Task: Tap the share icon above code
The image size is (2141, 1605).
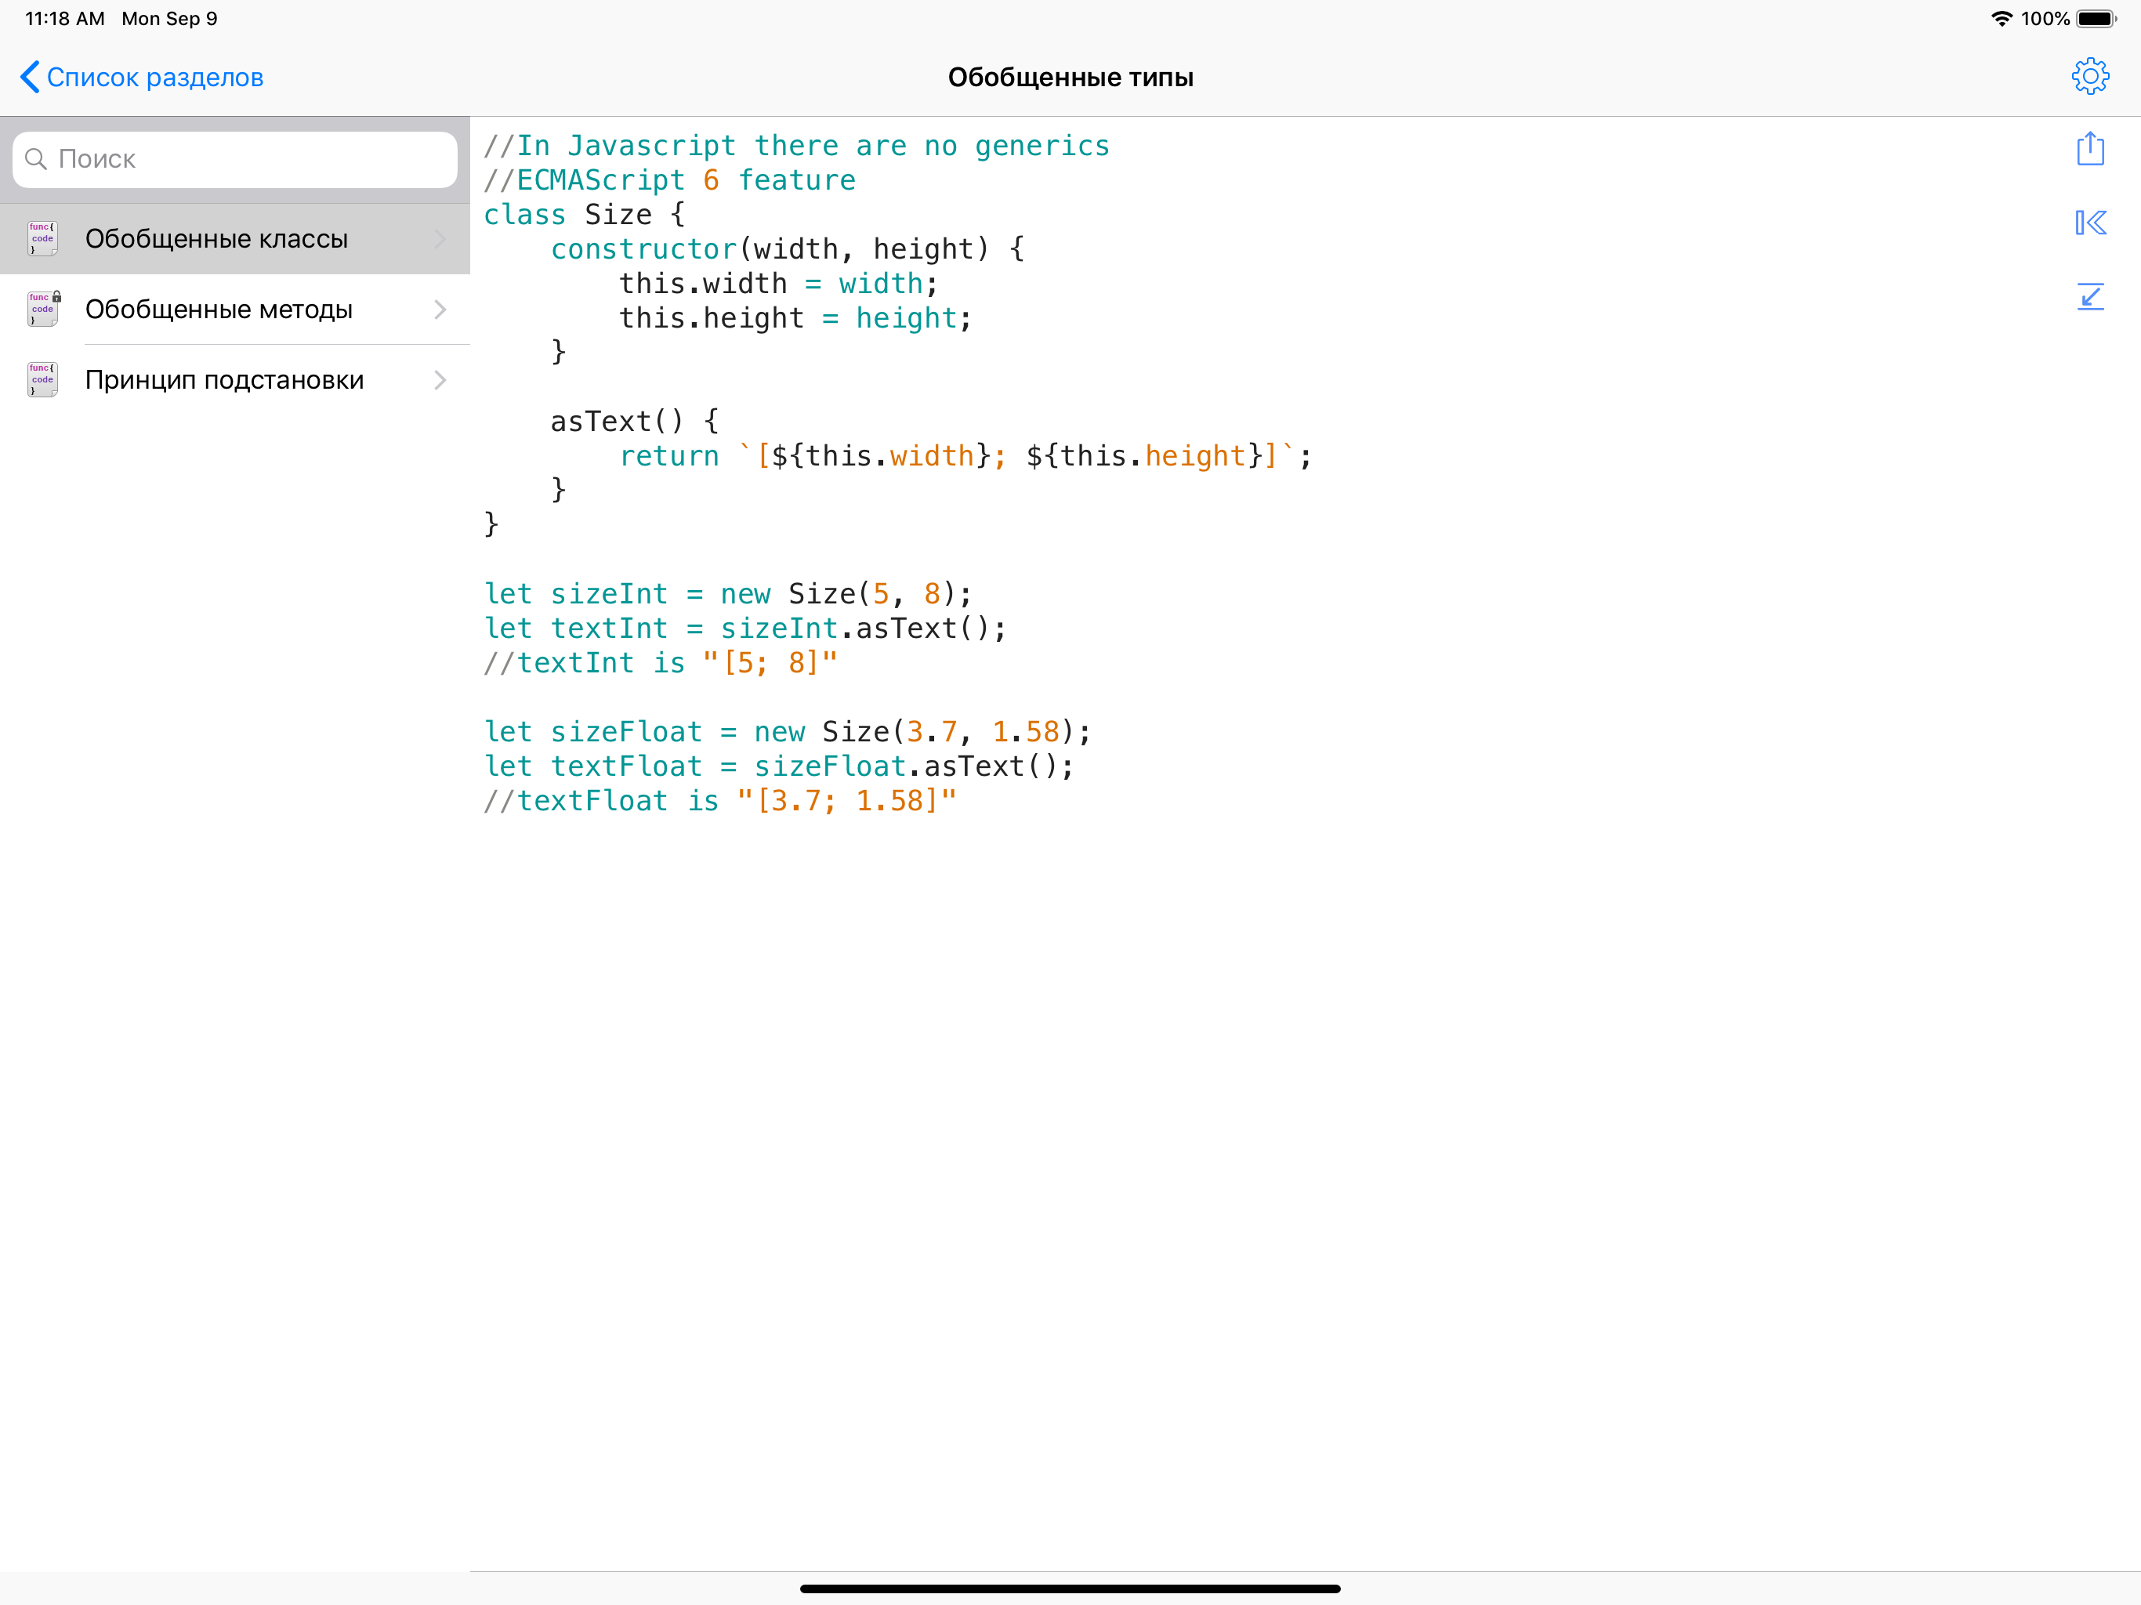Action: pos(2090,148)
